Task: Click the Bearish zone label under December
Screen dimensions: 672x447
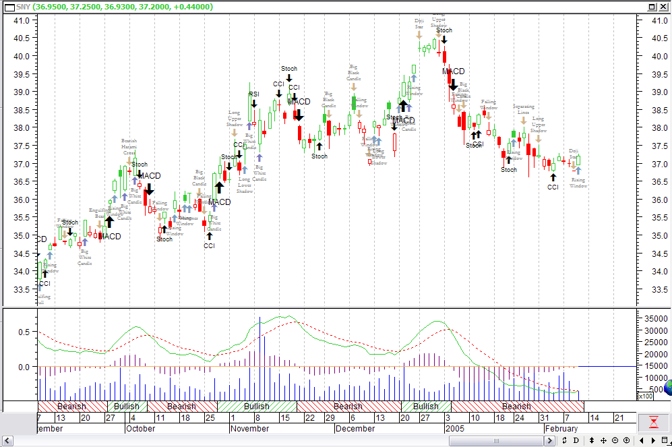Action: [347, 407]
